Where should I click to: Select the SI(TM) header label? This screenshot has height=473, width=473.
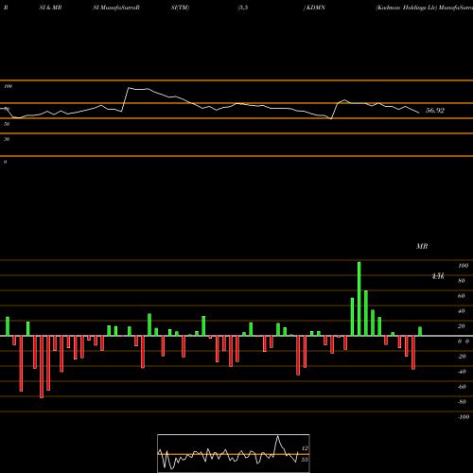180,8
